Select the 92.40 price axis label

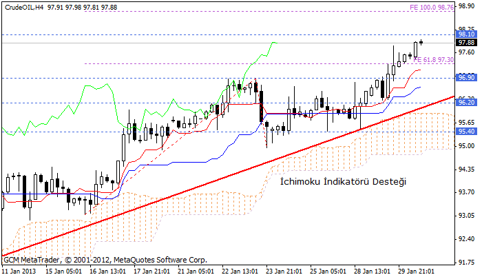tap(466, 238)
